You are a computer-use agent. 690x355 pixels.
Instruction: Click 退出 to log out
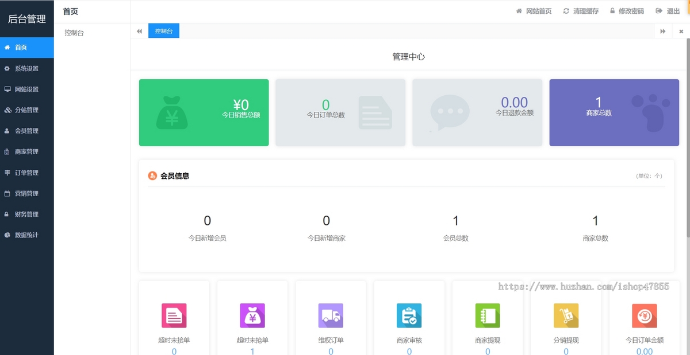tap(668, 11)
